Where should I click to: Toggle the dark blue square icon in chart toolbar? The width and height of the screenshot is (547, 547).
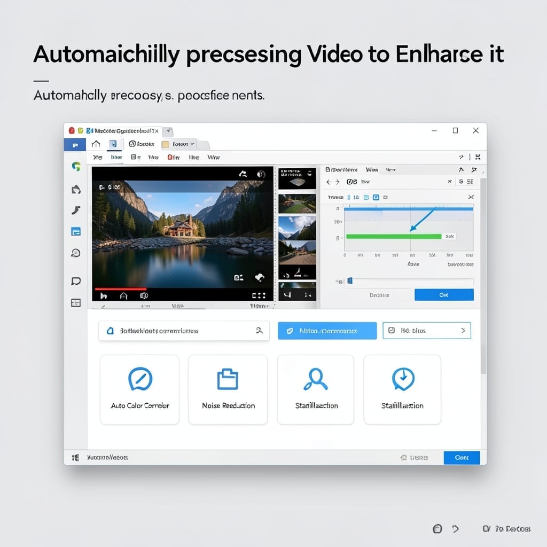[376, 198]
